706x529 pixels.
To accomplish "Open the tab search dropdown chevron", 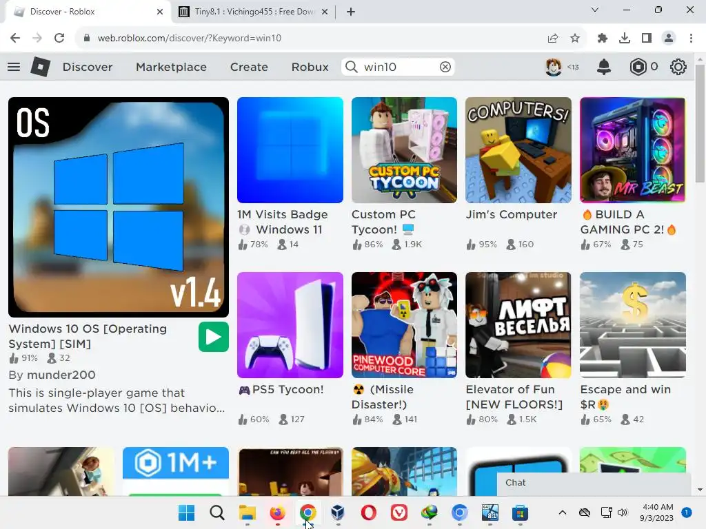I will point(595,10).
